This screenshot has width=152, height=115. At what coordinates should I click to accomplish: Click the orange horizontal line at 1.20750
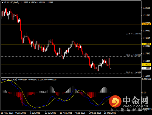[x=71, y=24]
